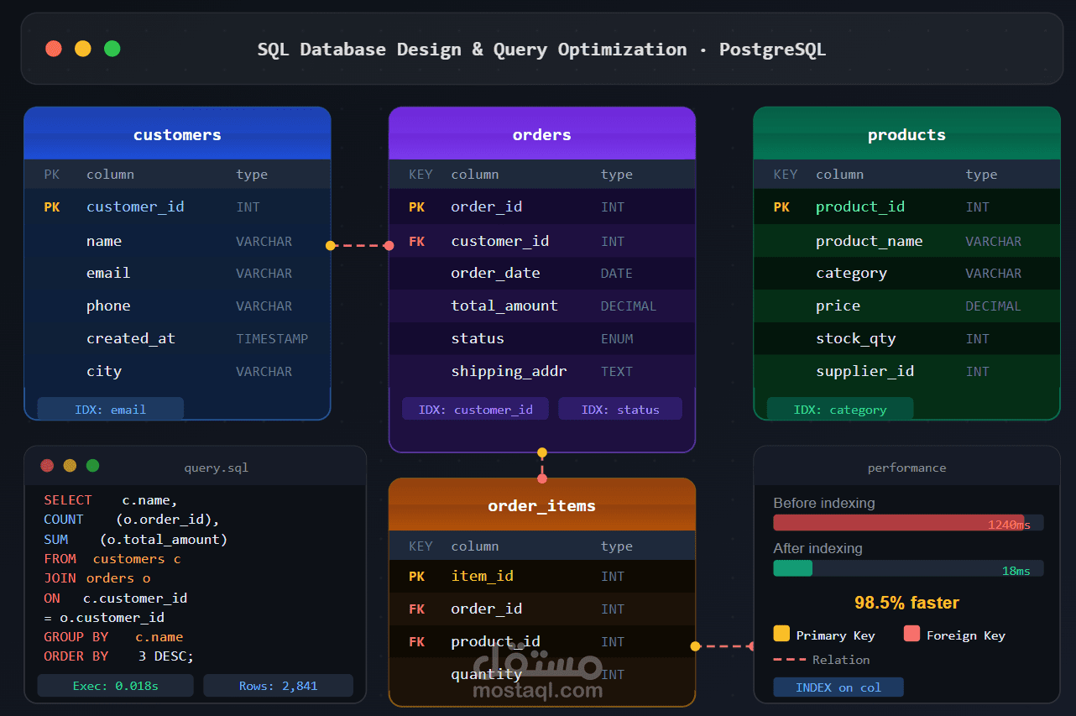Click the SELECT keyword in query
This screenshot has height=716, width=1076.
68,500
